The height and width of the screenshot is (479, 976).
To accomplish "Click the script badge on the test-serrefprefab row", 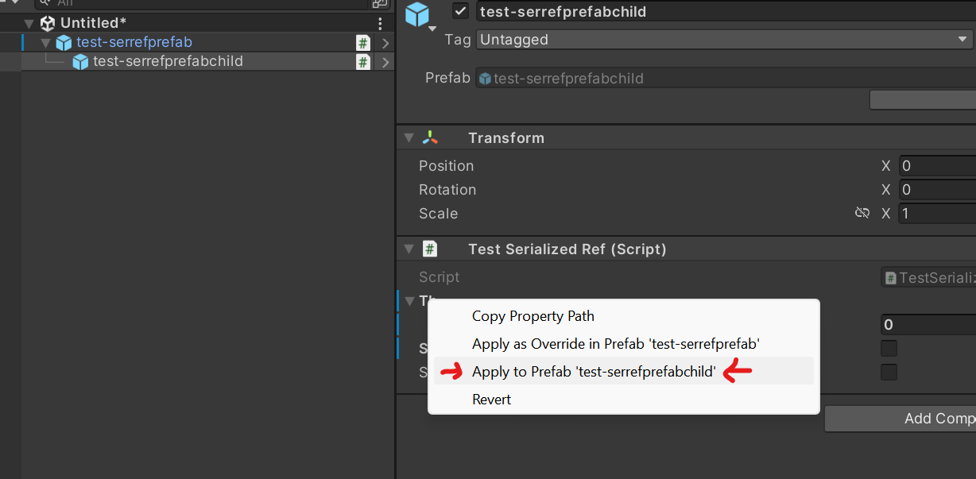I will tap(363, 42).
